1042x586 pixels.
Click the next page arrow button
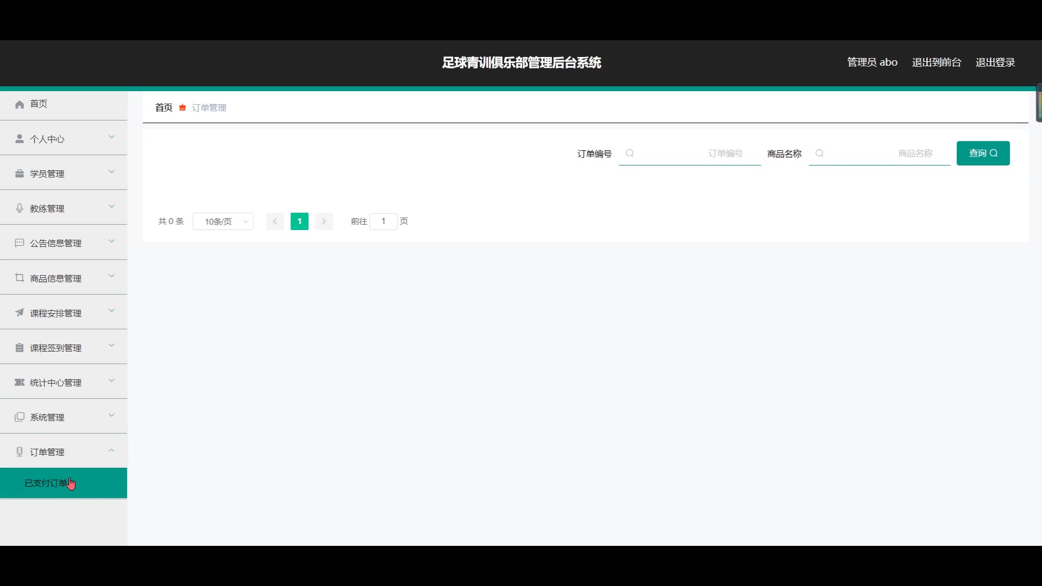324,221
